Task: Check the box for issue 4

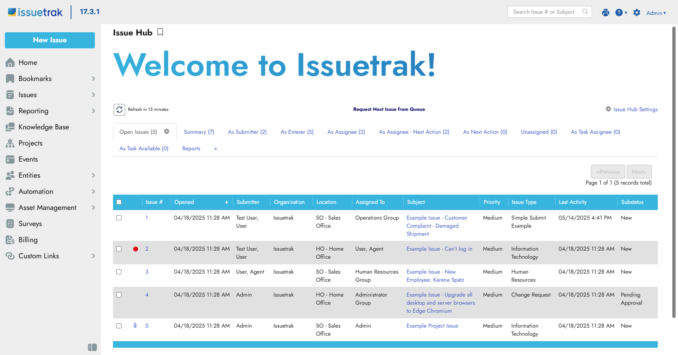Action: click(x=119, y=295)
